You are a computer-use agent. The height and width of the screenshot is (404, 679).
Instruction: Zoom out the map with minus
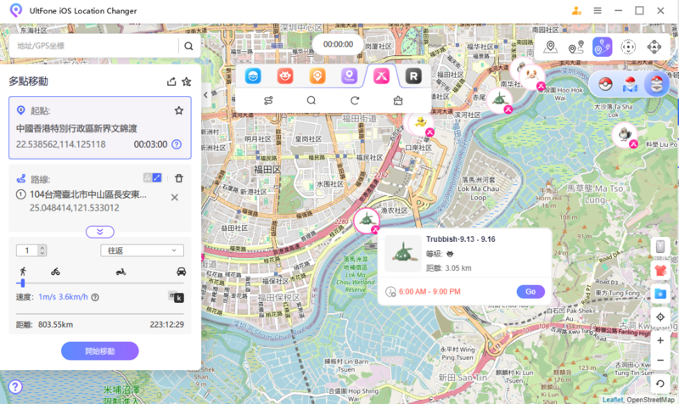660,360
